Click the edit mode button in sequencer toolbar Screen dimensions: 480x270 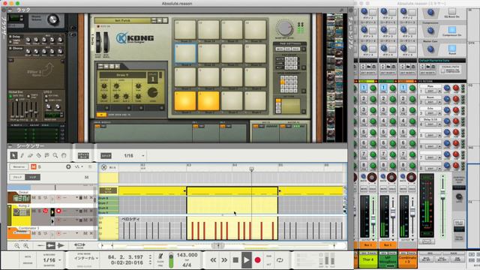83,155
